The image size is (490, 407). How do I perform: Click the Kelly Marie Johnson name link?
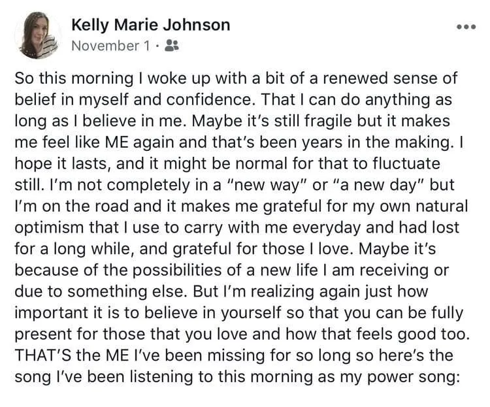click(150, 25)
